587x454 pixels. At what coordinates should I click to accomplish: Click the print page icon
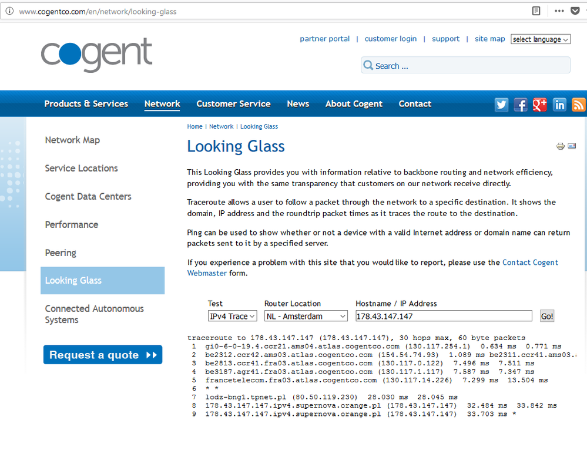tap(561, 146)
